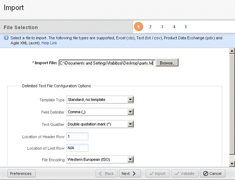Click the scrollbar down arrow

point(232,163)
